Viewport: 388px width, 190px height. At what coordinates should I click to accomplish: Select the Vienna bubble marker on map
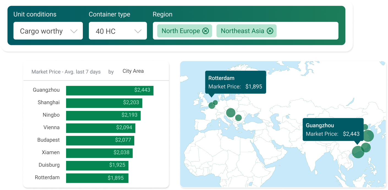coord(231,112)
